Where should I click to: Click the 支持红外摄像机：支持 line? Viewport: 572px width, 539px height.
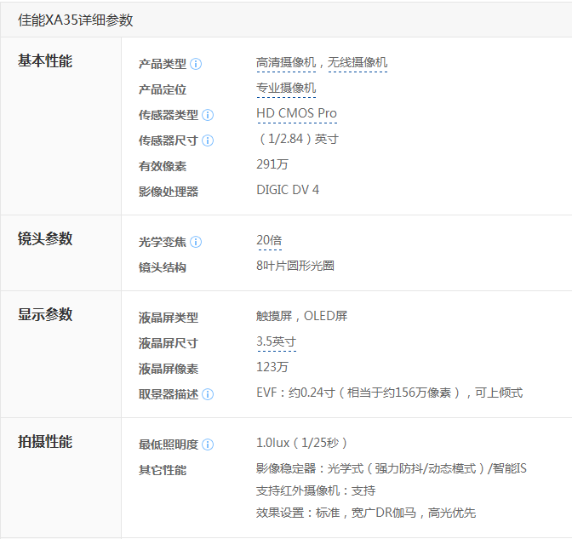click(x=316, y=490)
